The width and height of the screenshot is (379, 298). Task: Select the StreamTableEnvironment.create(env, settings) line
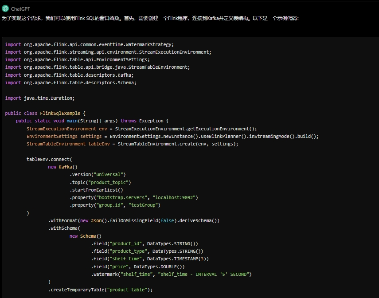click(x=132, y=144)
